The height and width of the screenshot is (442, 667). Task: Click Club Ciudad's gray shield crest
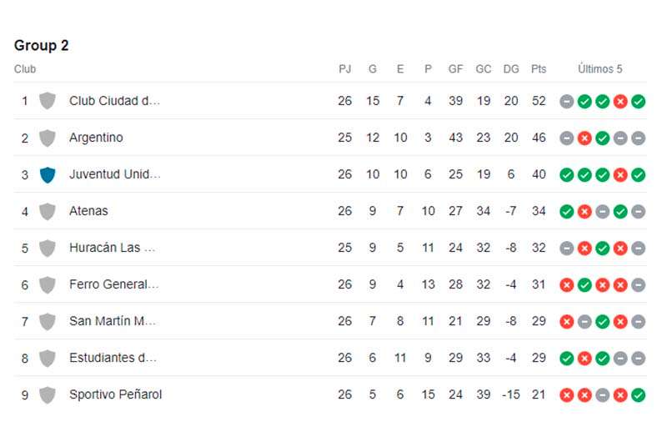pyautogui.click(x=48, y=101)
